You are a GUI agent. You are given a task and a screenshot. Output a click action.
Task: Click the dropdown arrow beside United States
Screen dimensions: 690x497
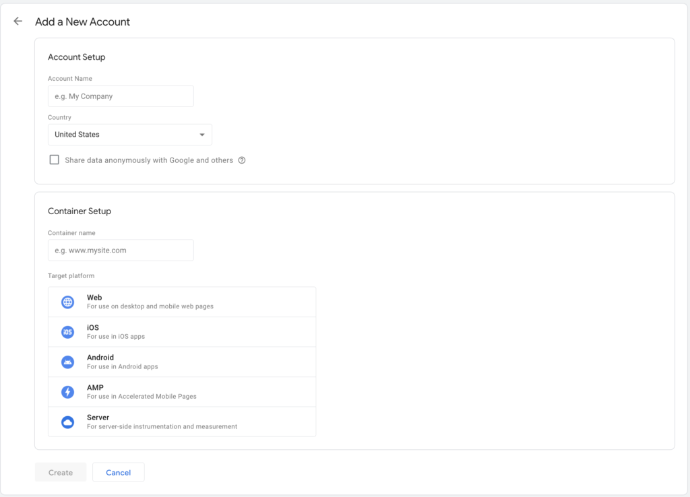201,135
